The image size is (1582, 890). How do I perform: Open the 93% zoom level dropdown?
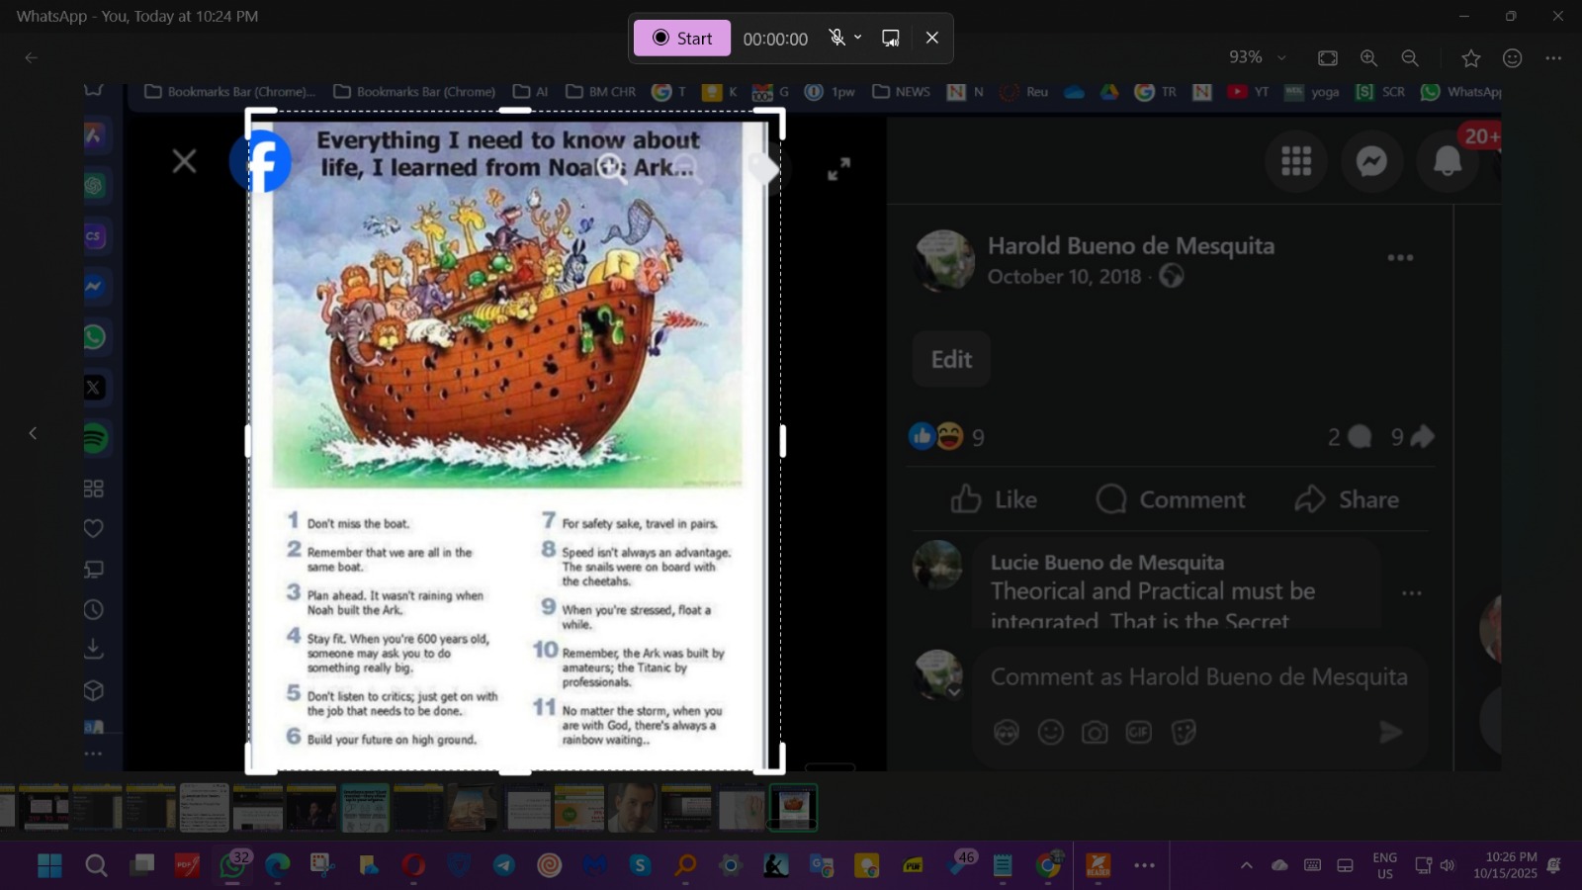pyautogui.click(x=1257, y=58)
